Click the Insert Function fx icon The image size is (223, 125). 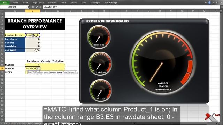click(40, 7)
